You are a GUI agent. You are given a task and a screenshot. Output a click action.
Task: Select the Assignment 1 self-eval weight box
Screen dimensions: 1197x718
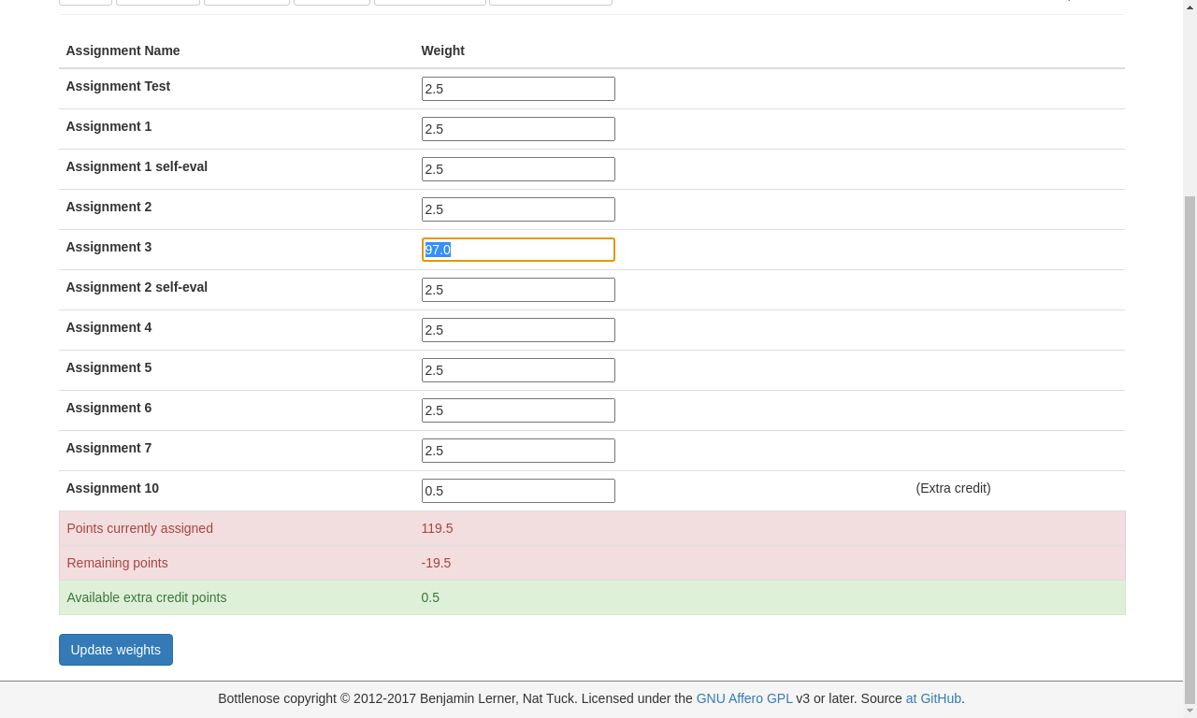[x=518, y=169]
